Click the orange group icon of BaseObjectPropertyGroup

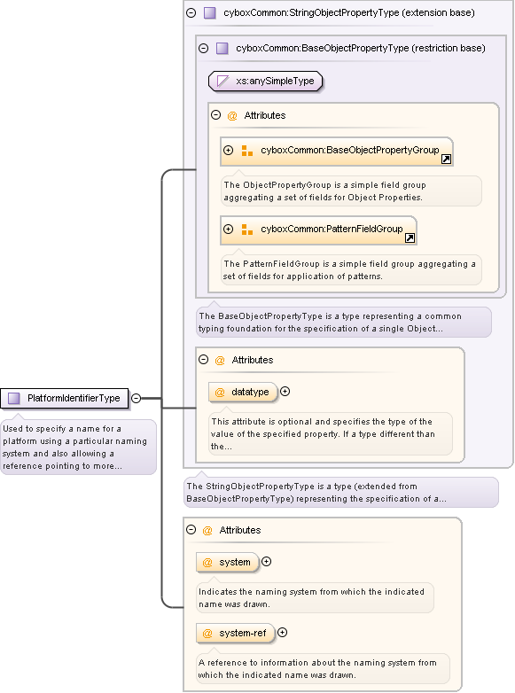tap(247, 151)
